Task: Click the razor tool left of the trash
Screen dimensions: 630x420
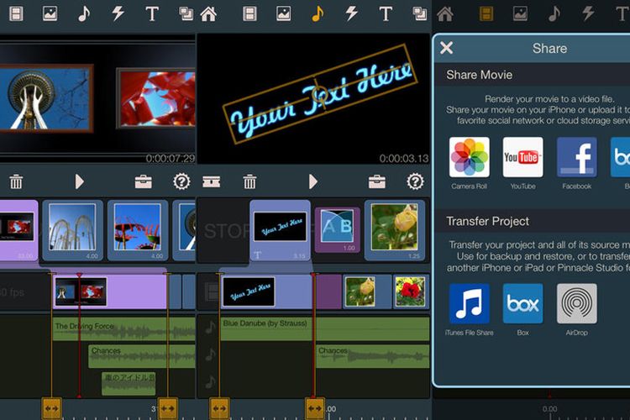Action: pos(211,181)
